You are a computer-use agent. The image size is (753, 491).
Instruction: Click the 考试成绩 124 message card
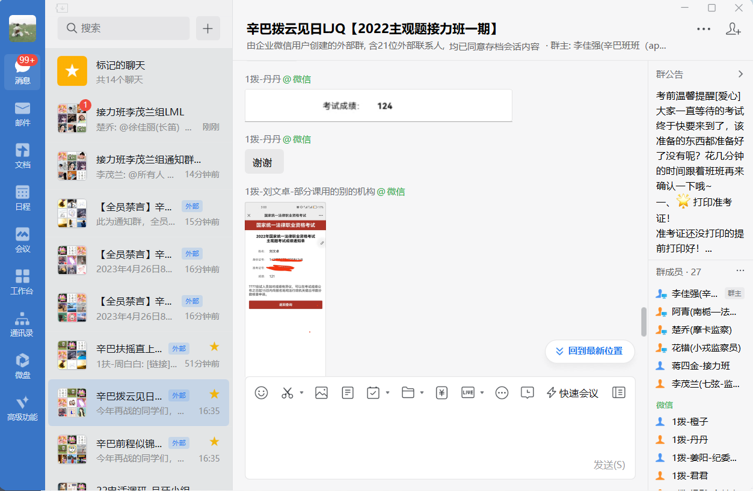click(378, 105)
